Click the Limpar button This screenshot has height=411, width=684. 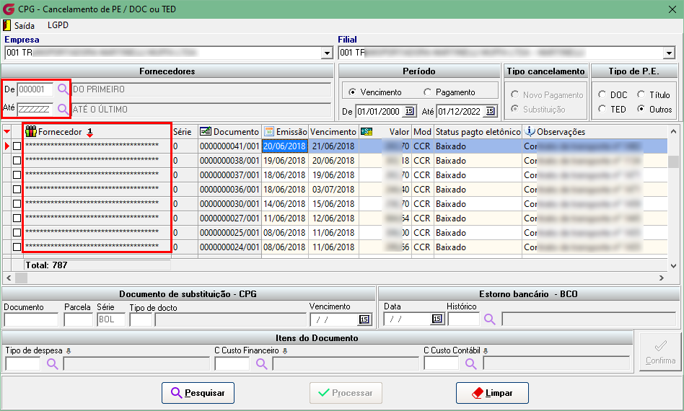pyautogui.click(x=492, y=393)
